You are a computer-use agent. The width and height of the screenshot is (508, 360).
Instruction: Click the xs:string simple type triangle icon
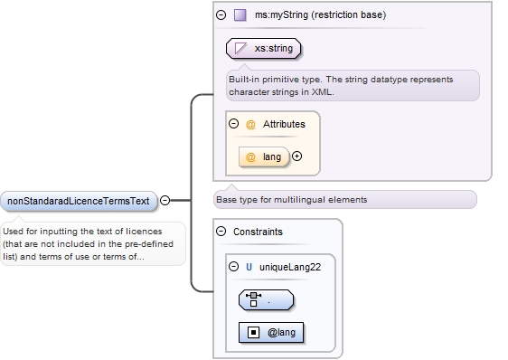point(240,49)
